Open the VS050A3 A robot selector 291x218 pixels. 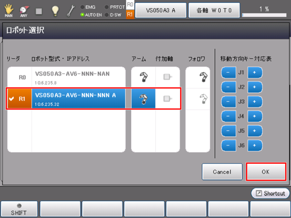(161, 11)
